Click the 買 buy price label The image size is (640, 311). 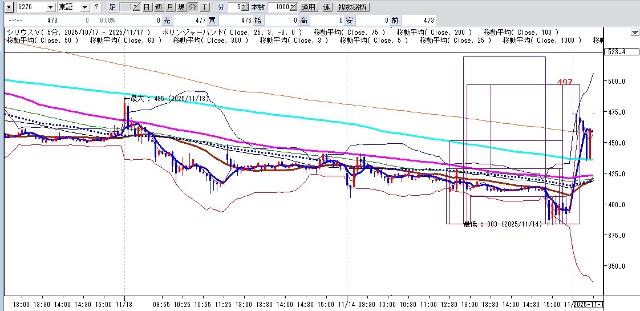point(212,20)
